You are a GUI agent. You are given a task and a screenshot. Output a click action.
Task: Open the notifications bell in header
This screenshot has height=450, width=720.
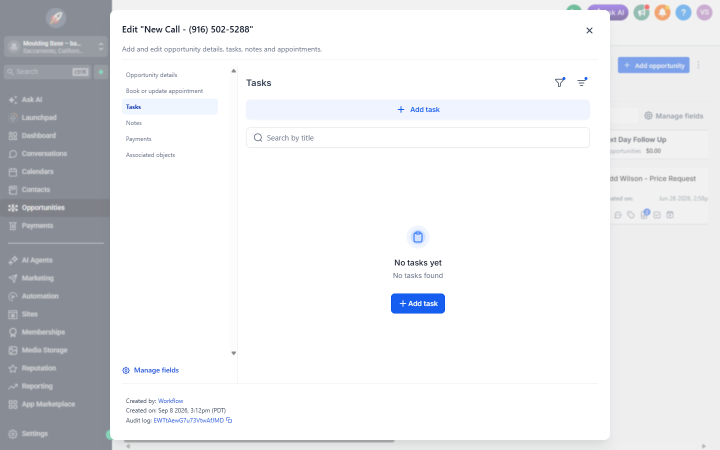[x=662, y=12]
